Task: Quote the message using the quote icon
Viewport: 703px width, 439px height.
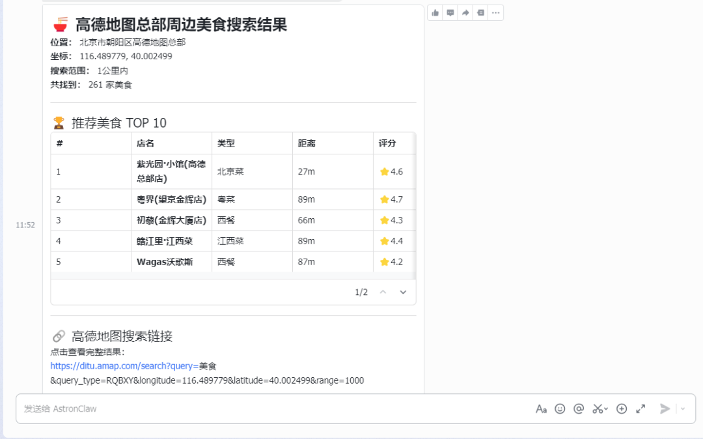Action: 480,12
